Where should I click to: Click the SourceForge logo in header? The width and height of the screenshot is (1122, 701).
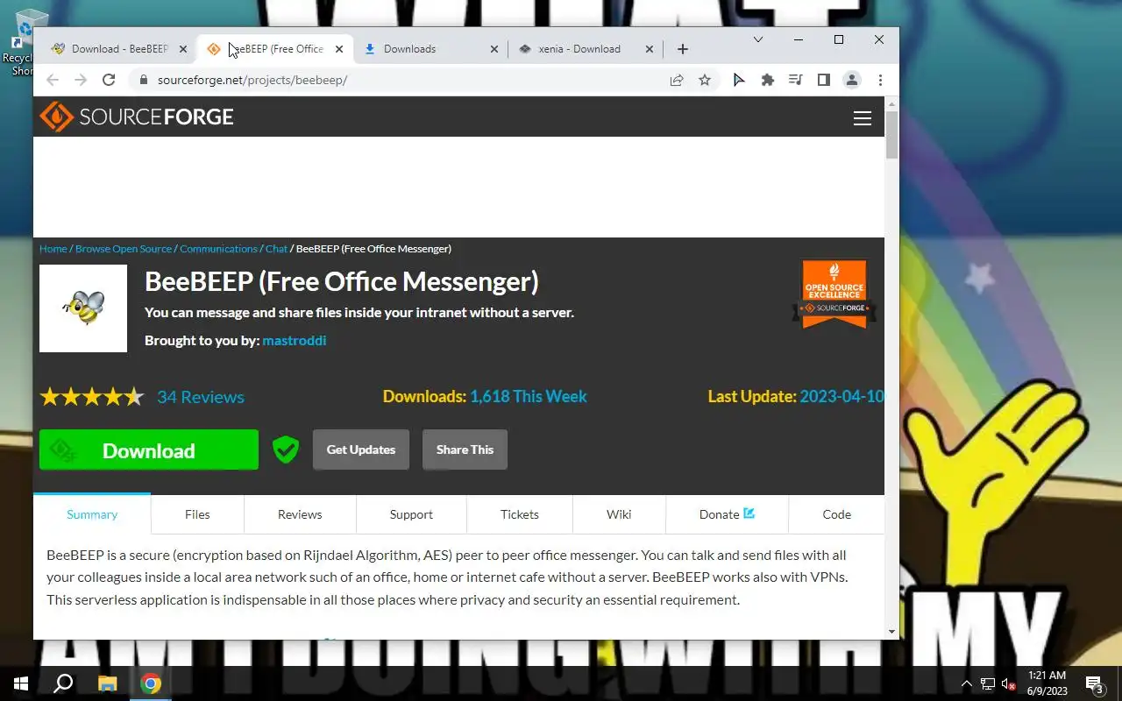137,117
